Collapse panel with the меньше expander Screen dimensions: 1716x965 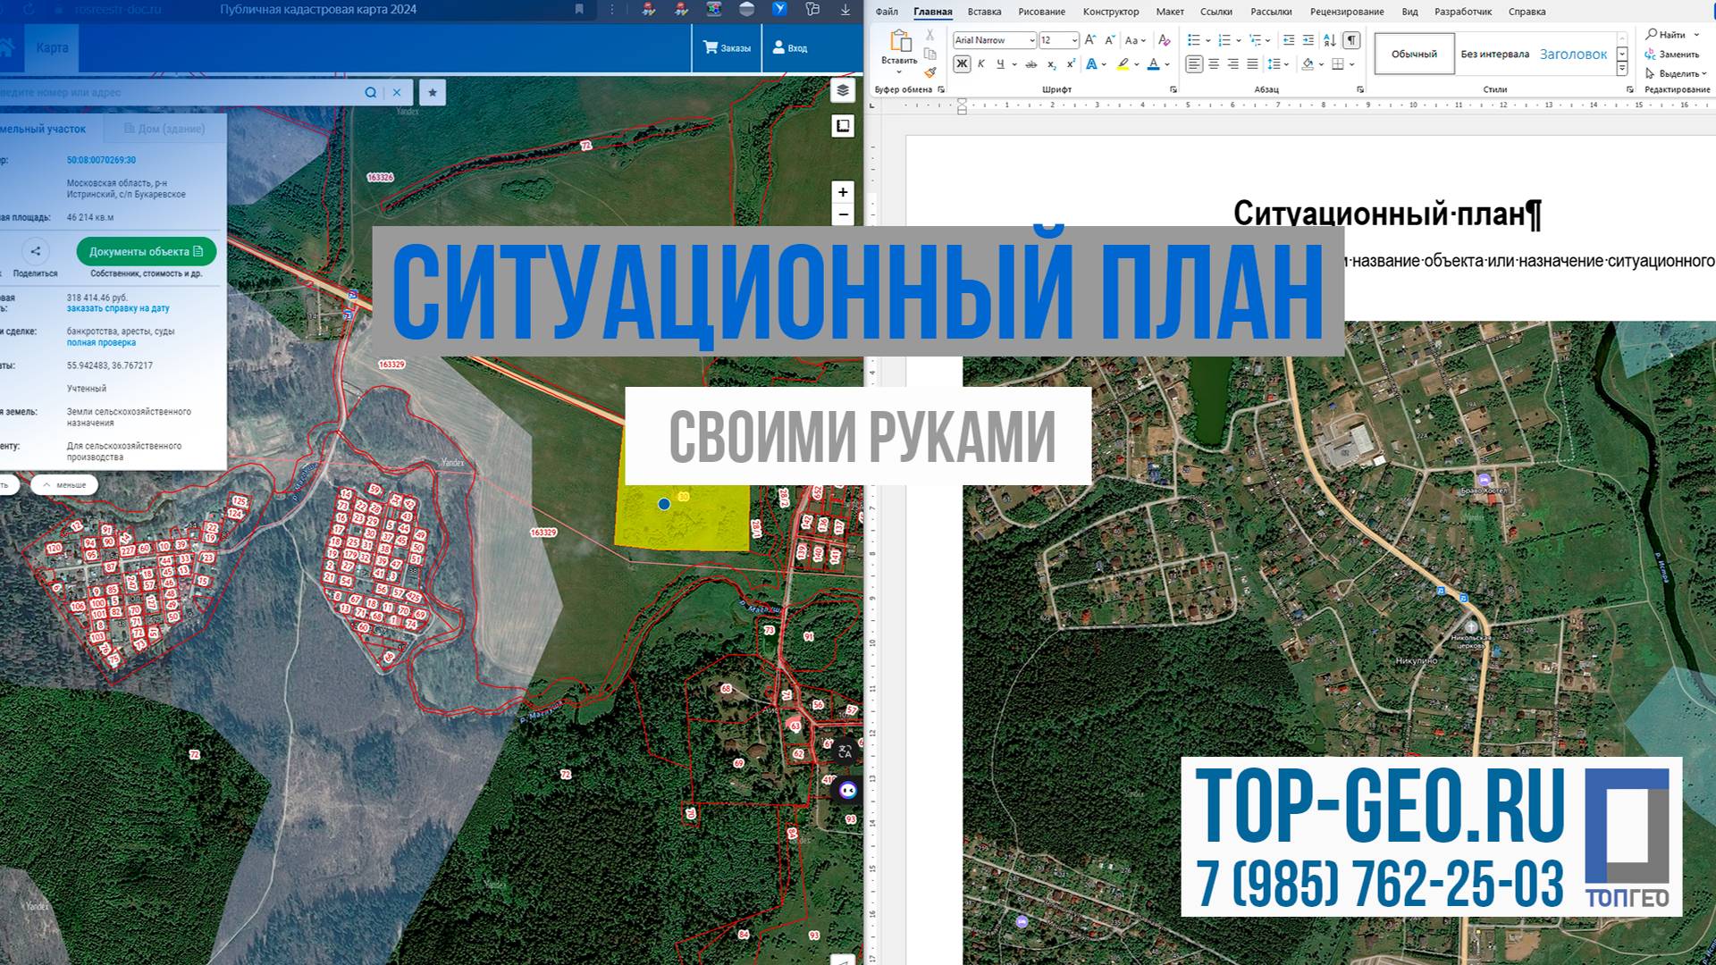67,484
